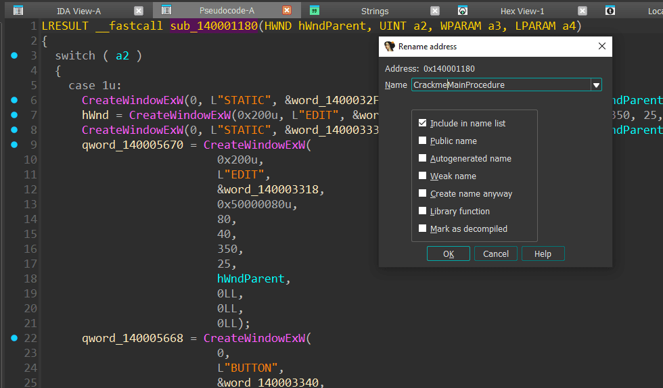Screen dimensions: 663x388
Task: Open Help from the rename dialog
Action: 543,254
